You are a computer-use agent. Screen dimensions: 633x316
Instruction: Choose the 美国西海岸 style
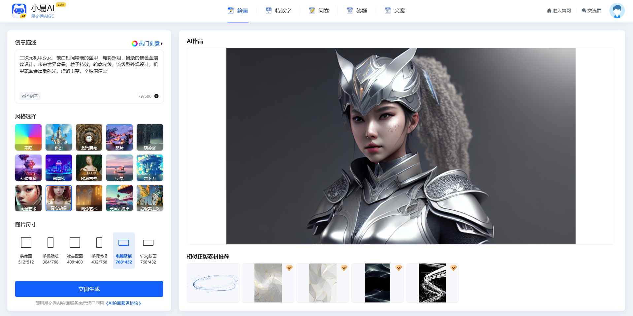[119, 198]
